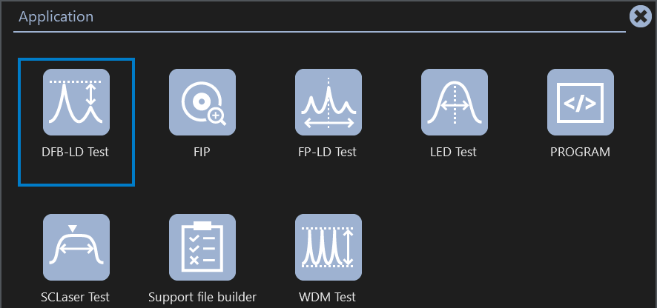This screenshot has width=657, height=308.
Task: Close the Application dialog
Action: 640,16
